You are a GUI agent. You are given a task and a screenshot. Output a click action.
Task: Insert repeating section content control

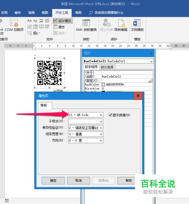coord(29,33)
